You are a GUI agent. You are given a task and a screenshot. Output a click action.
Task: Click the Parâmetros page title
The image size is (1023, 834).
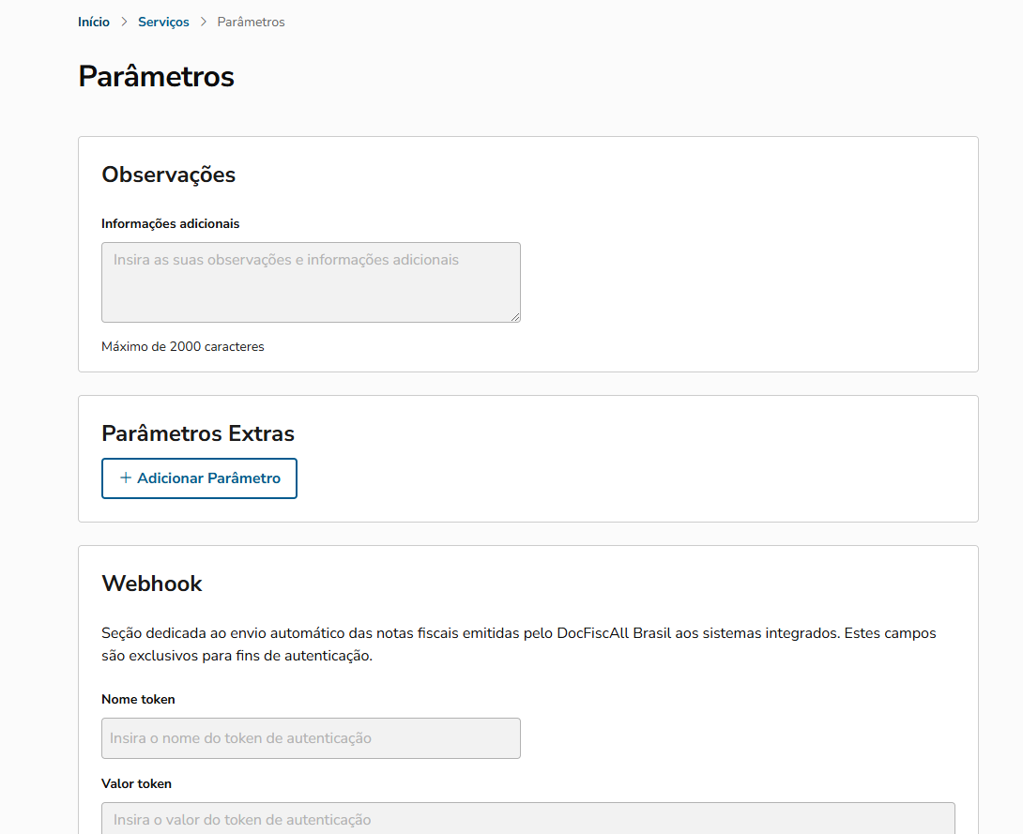[x=156, y=76]
